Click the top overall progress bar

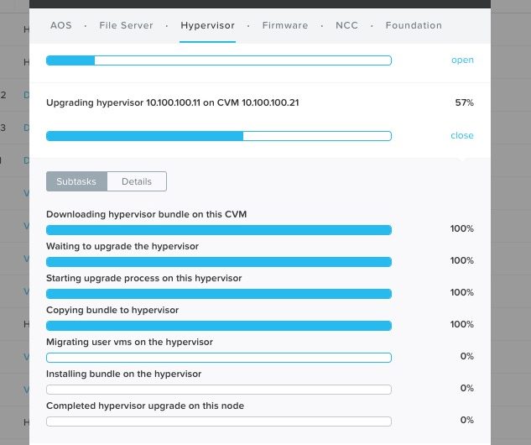coord(219,60)
